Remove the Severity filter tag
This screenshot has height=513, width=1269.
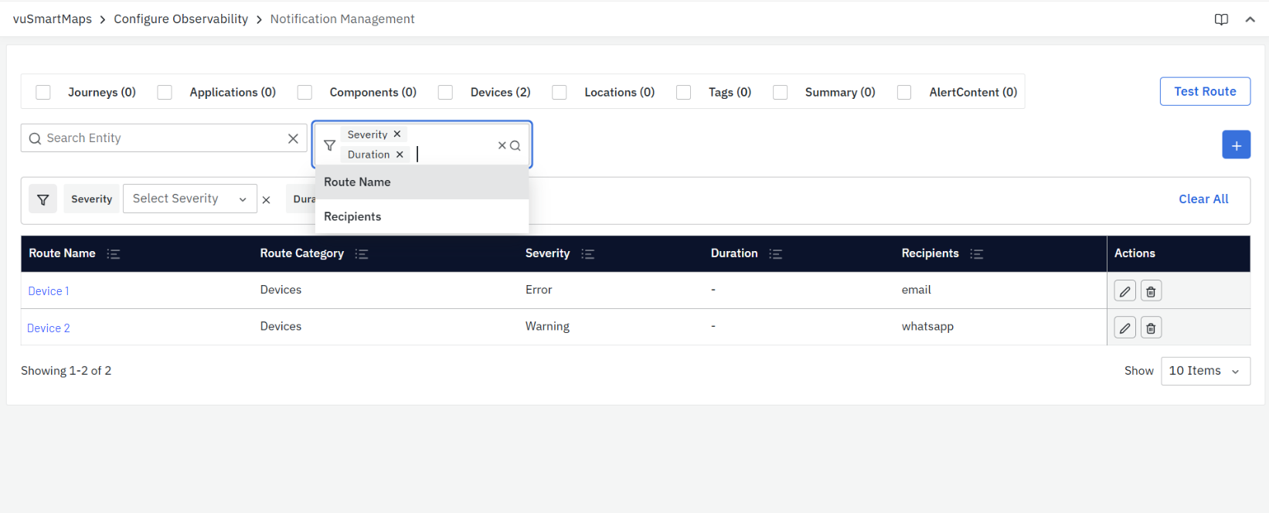pyautogui.click(x=397, y=134)
